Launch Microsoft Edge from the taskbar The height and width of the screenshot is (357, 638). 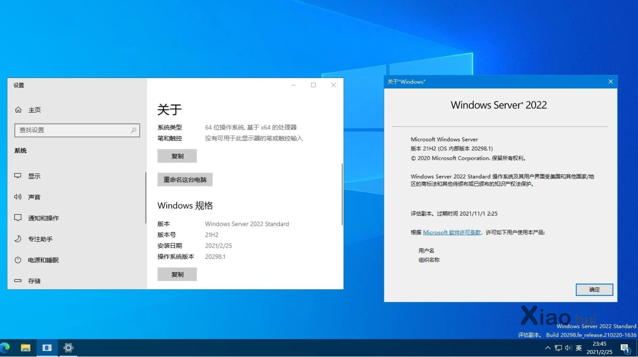[x=5, y=348]
